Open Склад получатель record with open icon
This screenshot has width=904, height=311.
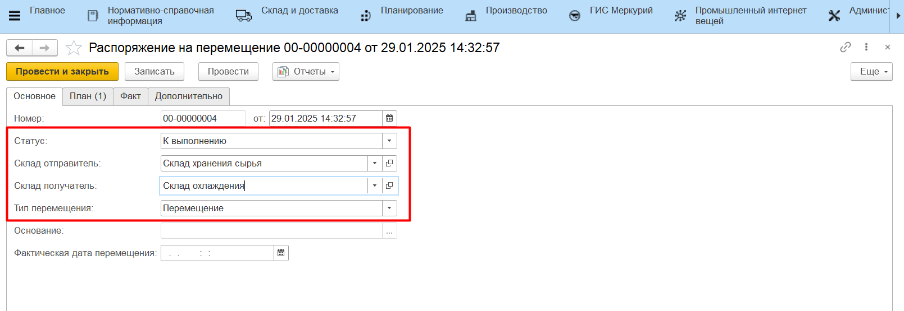(389, 186)
